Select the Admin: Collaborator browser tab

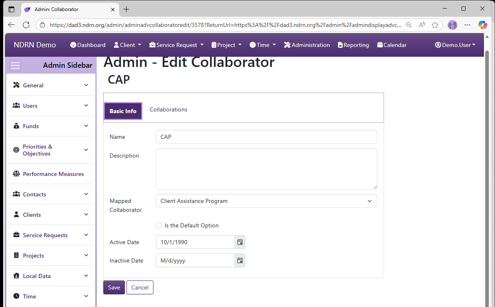coord(69,9)
